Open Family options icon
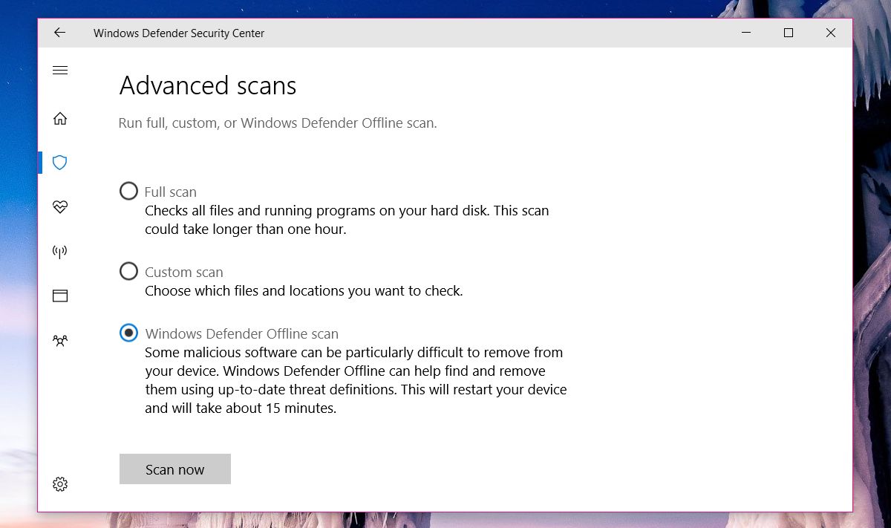This screenshot has height=528, width=891. pyautogui.click(x=60, y=341)
